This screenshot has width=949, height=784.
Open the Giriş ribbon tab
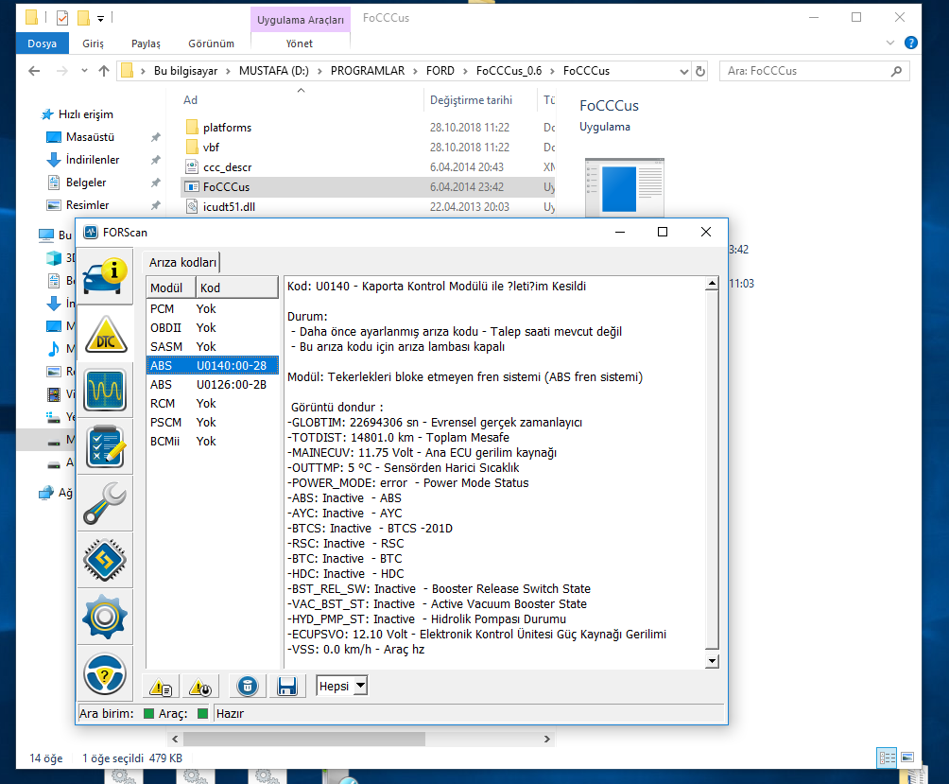[94, 43]
